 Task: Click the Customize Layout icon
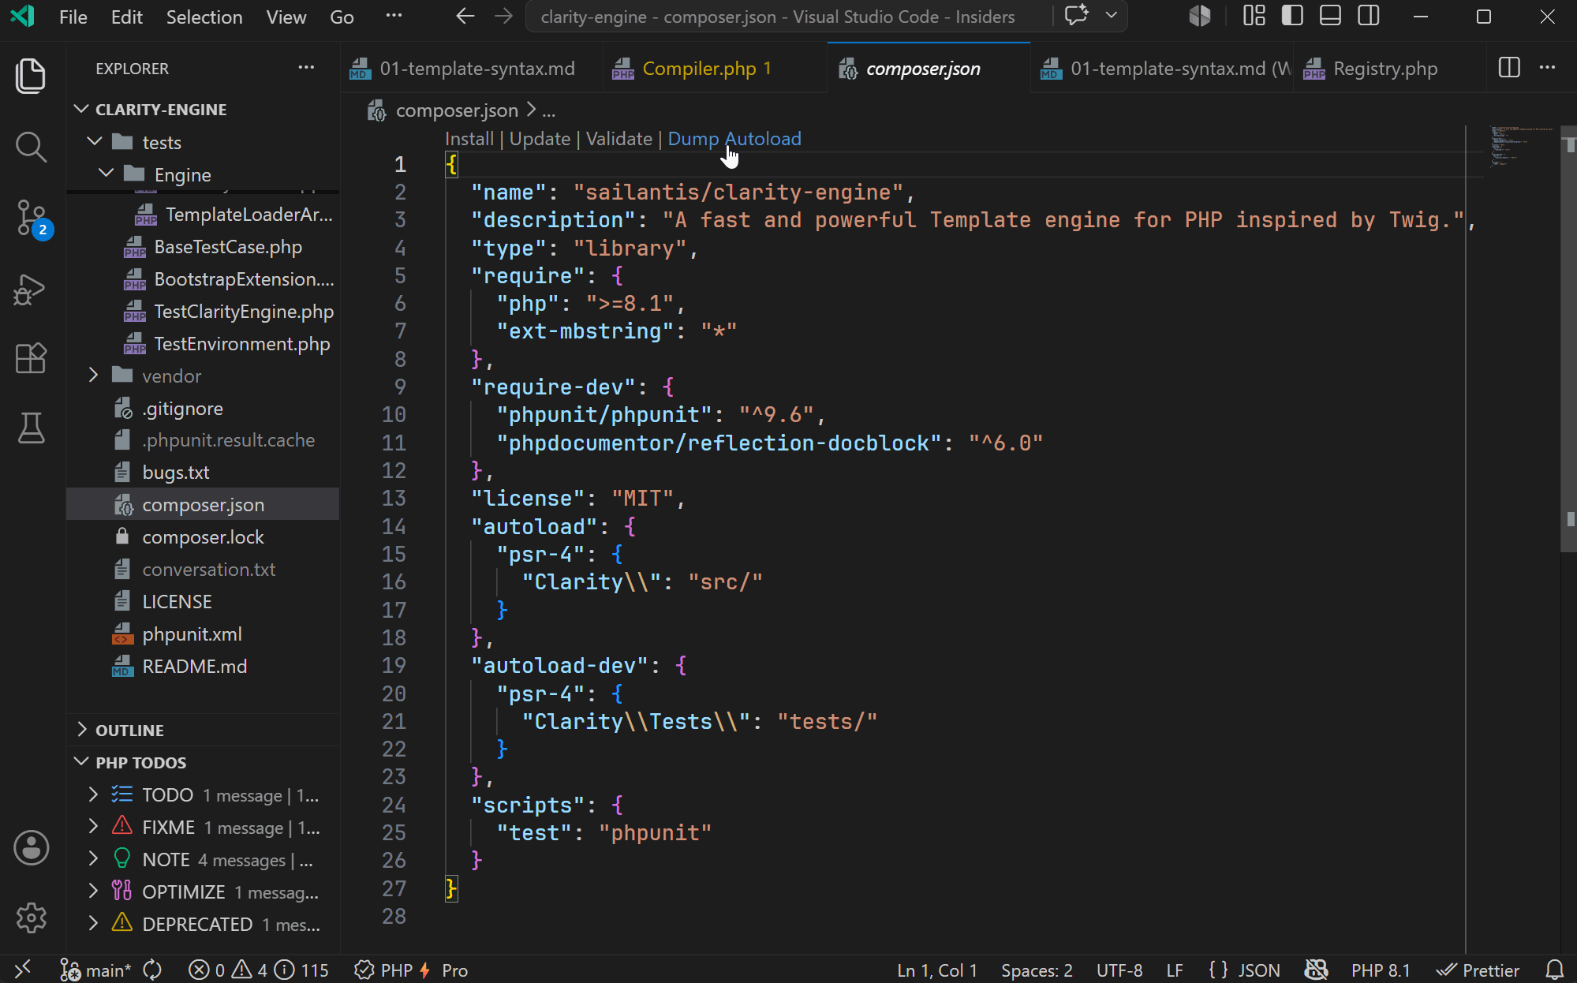[x=1254, y=16]
